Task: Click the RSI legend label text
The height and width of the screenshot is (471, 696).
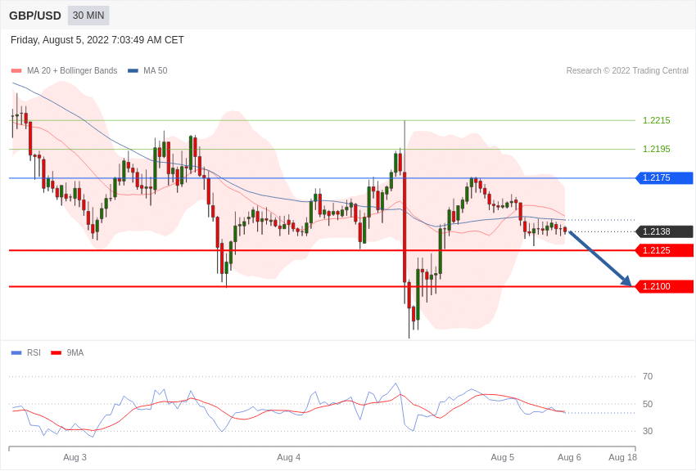Action: 34,353
